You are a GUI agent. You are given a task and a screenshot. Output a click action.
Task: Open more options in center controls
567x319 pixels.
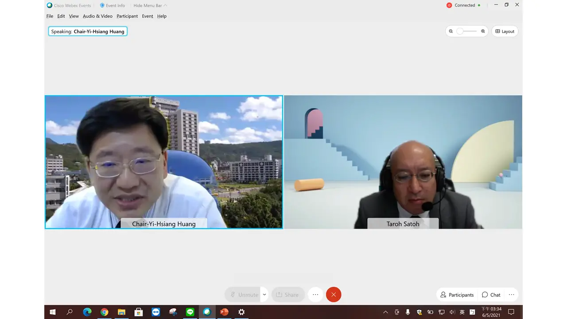coord(315,295)
